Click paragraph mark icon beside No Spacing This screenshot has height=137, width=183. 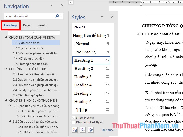[x=108, y=52]
